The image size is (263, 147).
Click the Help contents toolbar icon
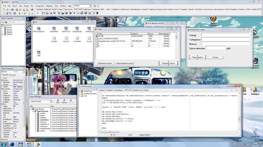pos(32,10)
